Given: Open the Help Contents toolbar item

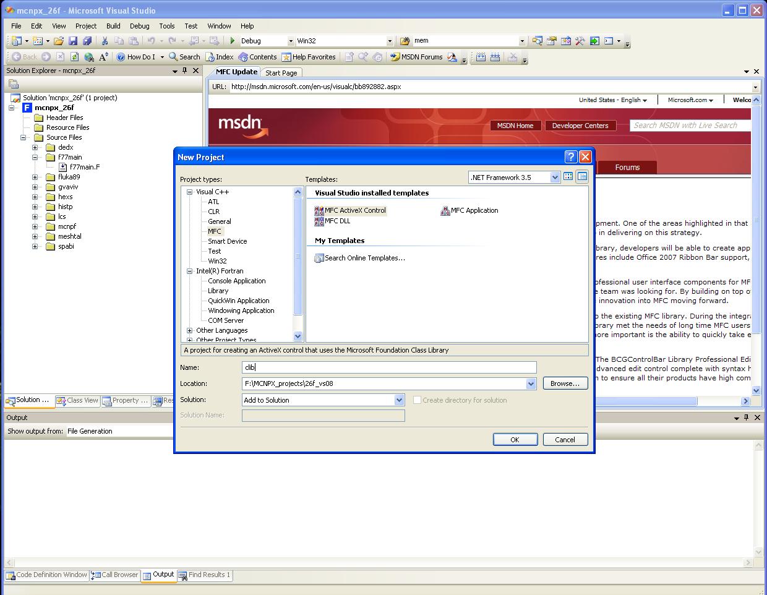Looking at the screenshot, I should point(257,57).
